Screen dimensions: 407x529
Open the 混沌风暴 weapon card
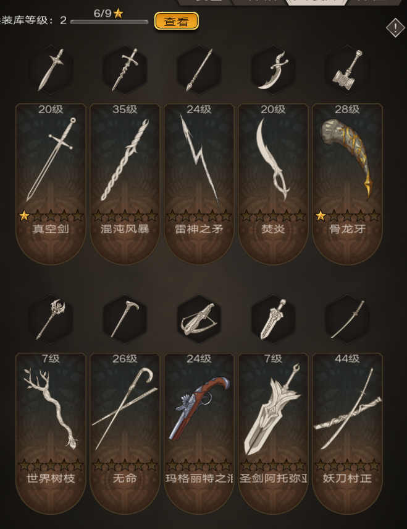(x=125, y=184)
